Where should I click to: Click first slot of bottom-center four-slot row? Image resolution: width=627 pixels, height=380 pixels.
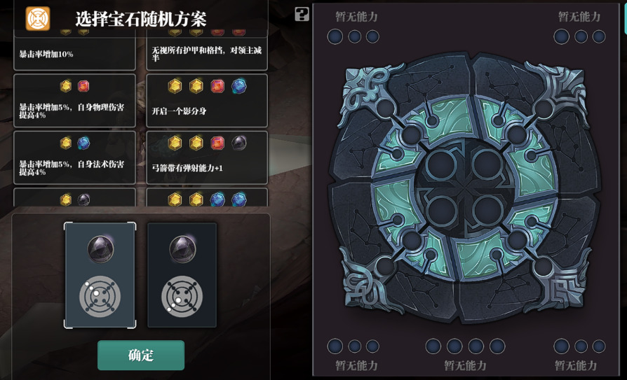click(433, 346)
